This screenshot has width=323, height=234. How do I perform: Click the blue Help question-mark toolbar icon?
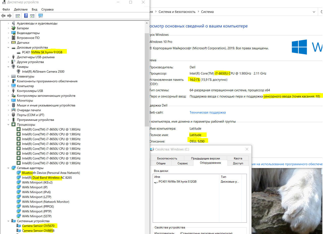(x=26, y=16)
